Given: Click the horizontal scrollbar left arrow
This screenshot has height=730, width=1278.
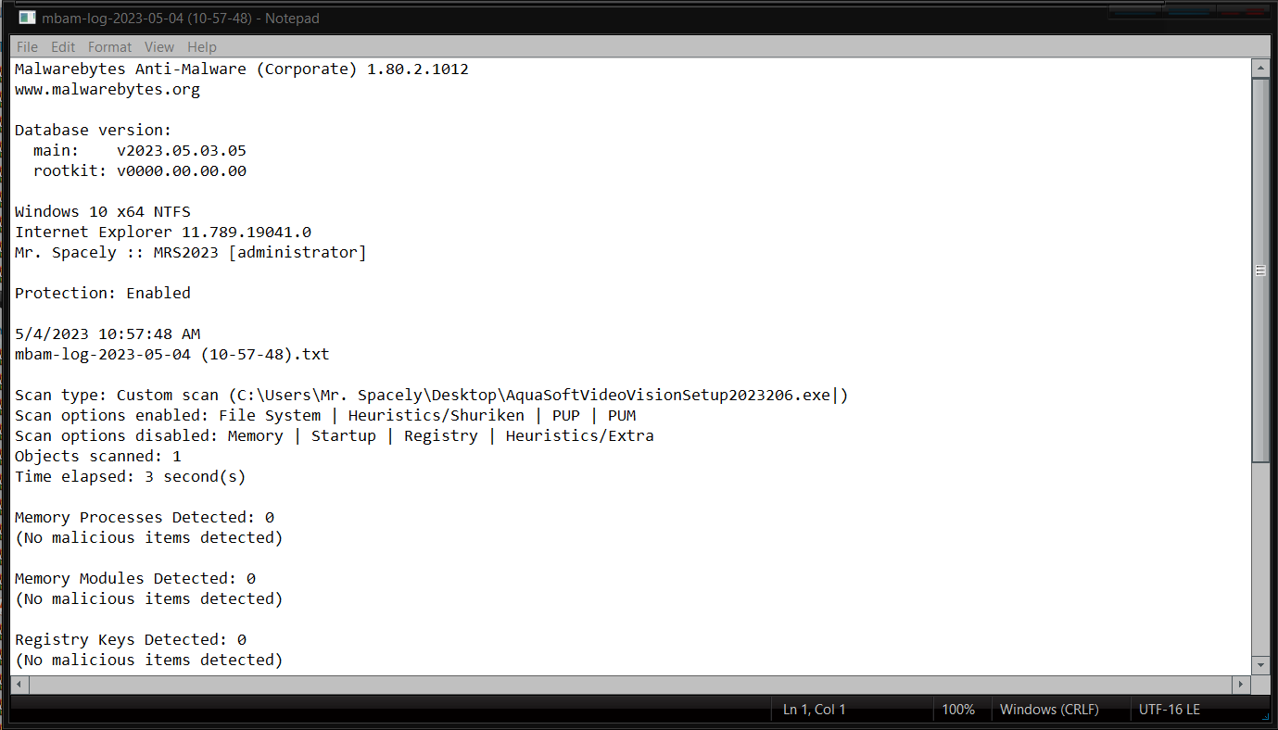Looking at the screenshot, I should [19, 685].
